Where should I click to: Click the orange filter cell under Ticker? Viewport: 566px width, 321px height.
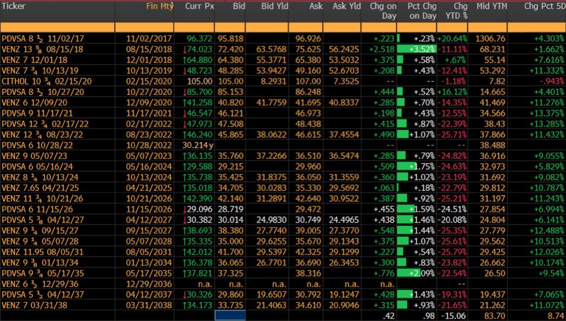tap(57, 27)
